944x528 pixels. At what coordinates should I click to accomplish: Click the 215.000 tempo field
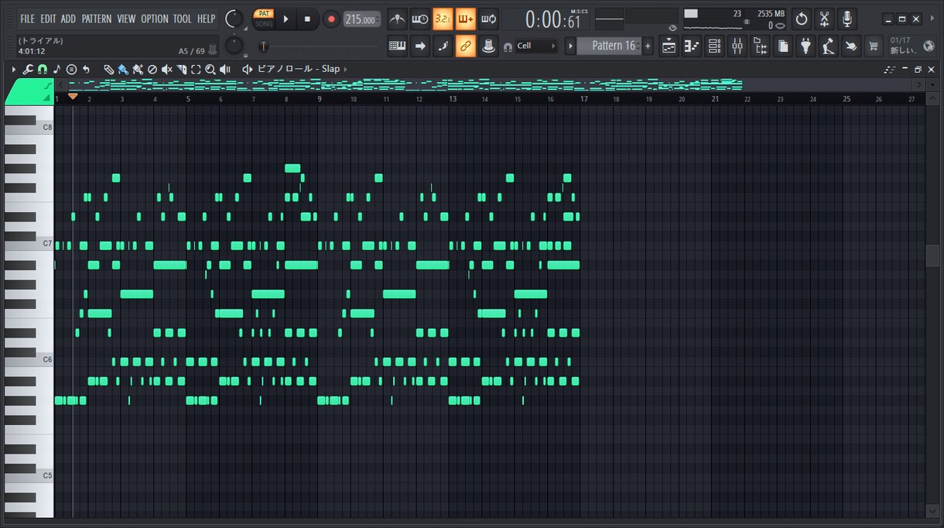(361, 19)
